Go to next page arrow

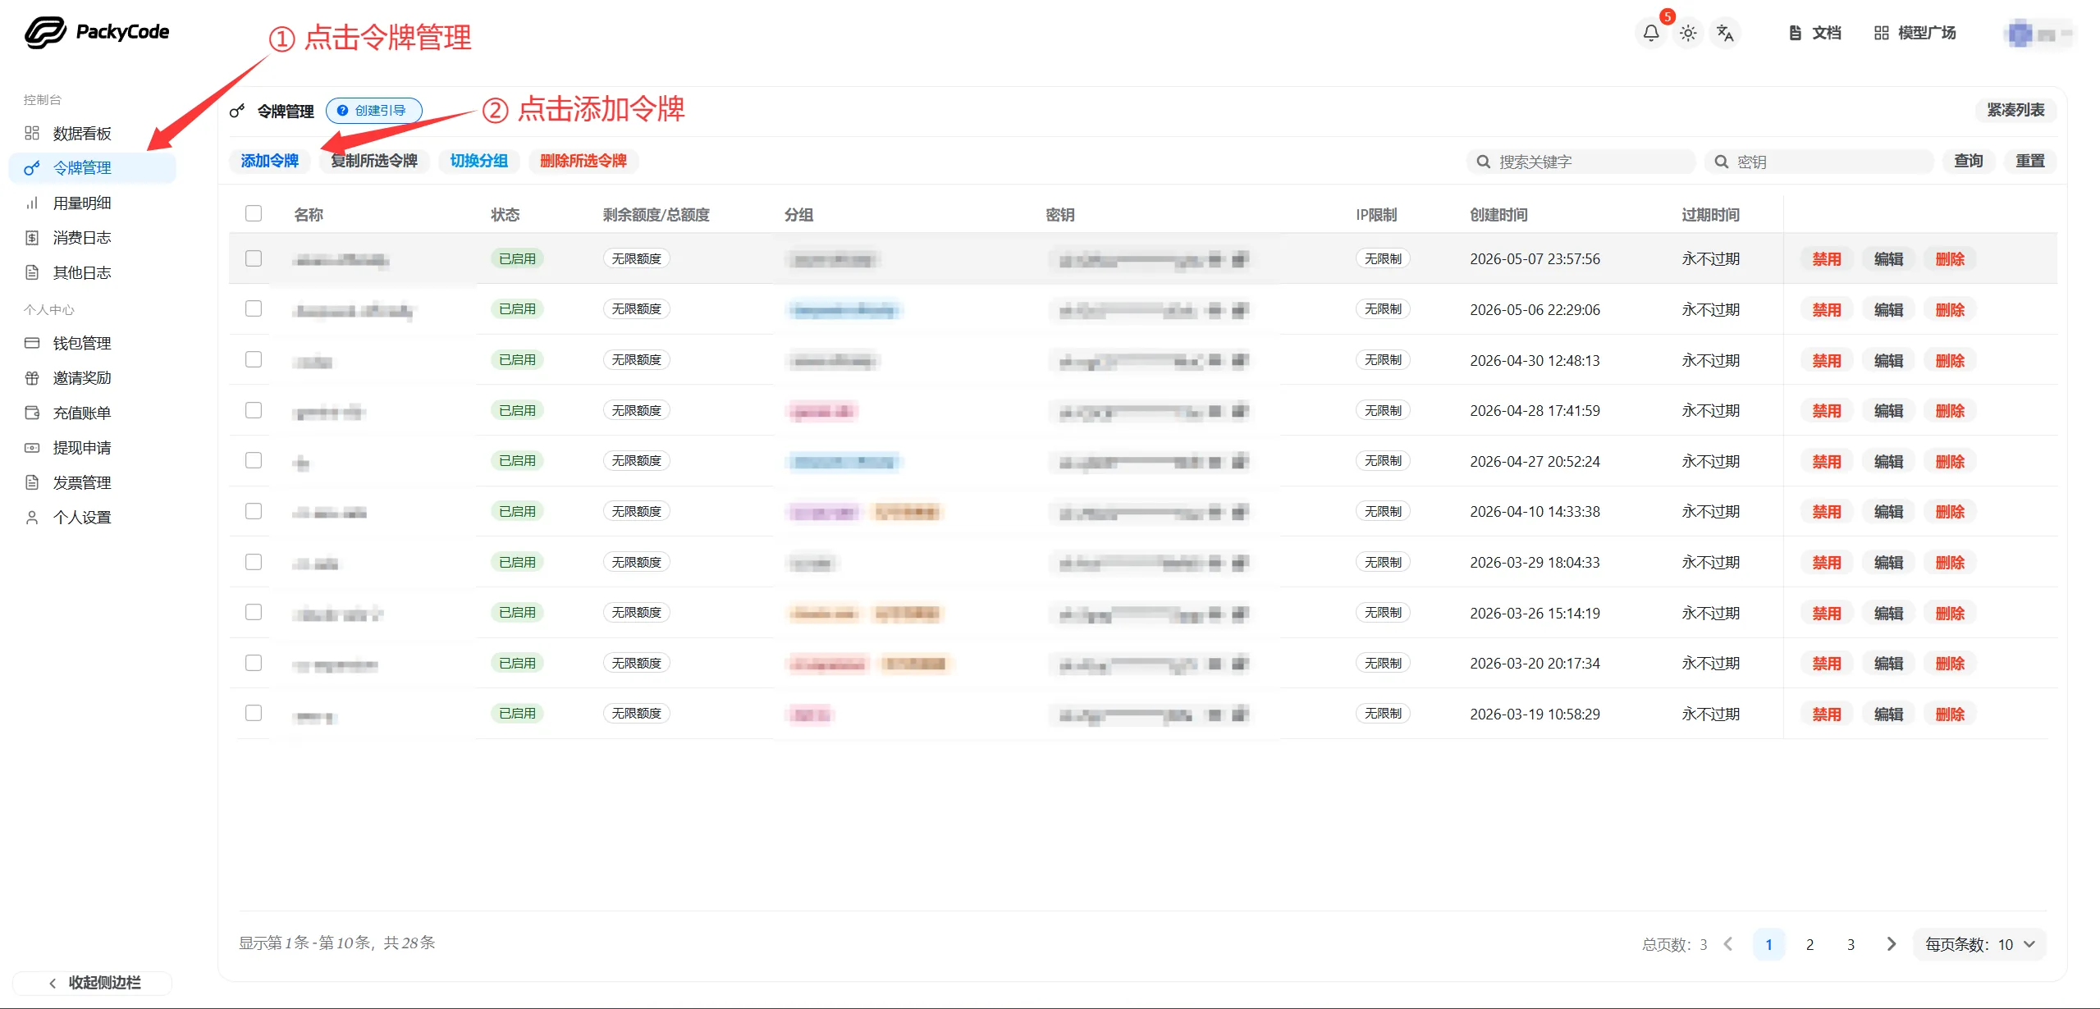pos(1892,944)
